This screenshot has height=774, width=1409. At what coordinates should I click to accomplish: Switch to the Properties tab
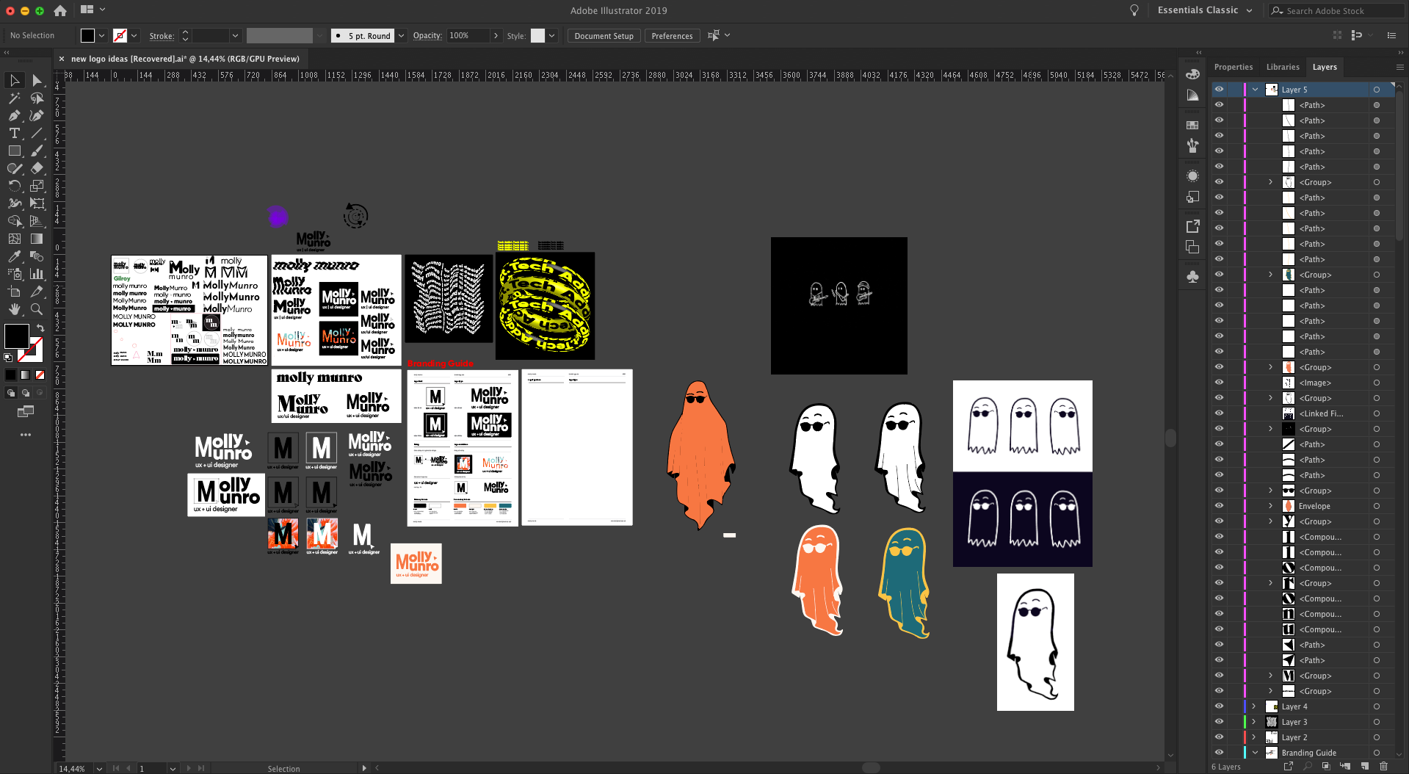1234,67
